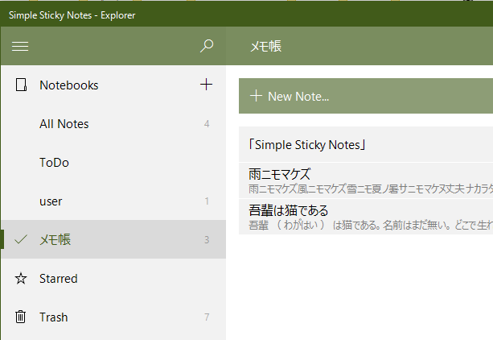Select the All Notes list

click(113, 124)
